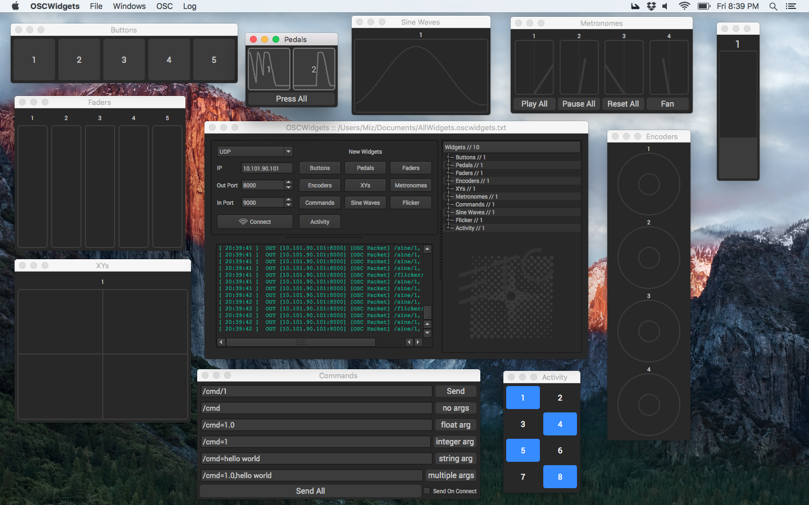This screenshot has width=809, height=505.
Task: Click fader 3 in Faders window
Action: click(x=100, y=186)
